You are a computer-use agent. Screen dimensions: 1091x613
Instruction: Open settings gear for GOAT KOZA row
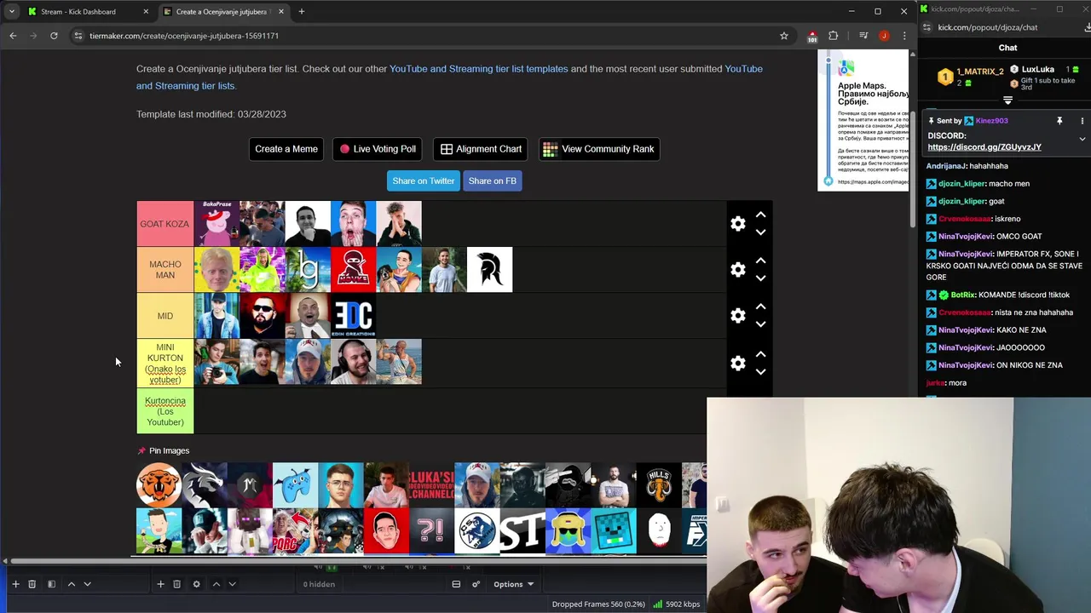click(738, 224)
